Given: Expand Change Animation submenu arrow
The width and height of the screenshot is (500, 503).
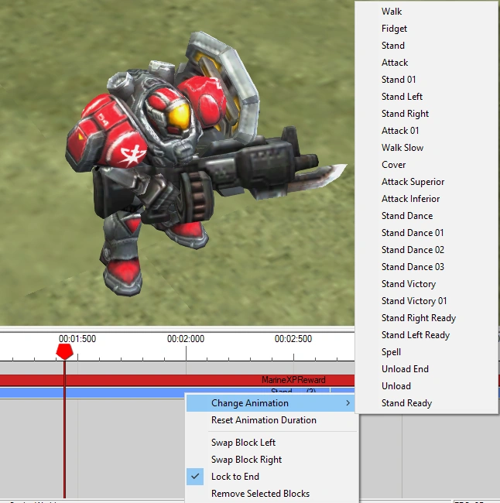Looking at the screenshot, I should pyautogui.click(x=348, y=403).
